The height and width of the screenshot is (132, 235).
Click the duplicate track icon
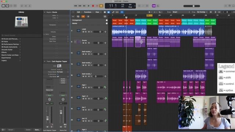pos(78,16)
